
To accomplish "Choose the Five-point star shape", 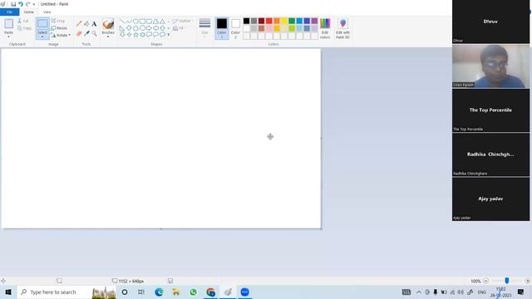I will coord(135,35).
